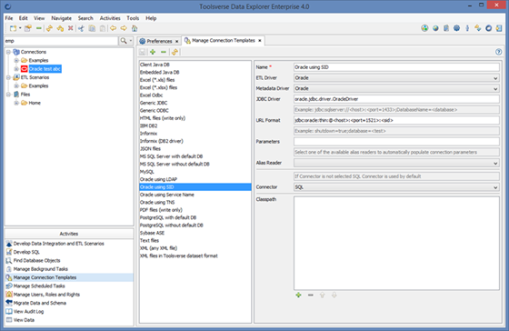
Task: Click the New item icon in main toolbar
Action: 13,28
